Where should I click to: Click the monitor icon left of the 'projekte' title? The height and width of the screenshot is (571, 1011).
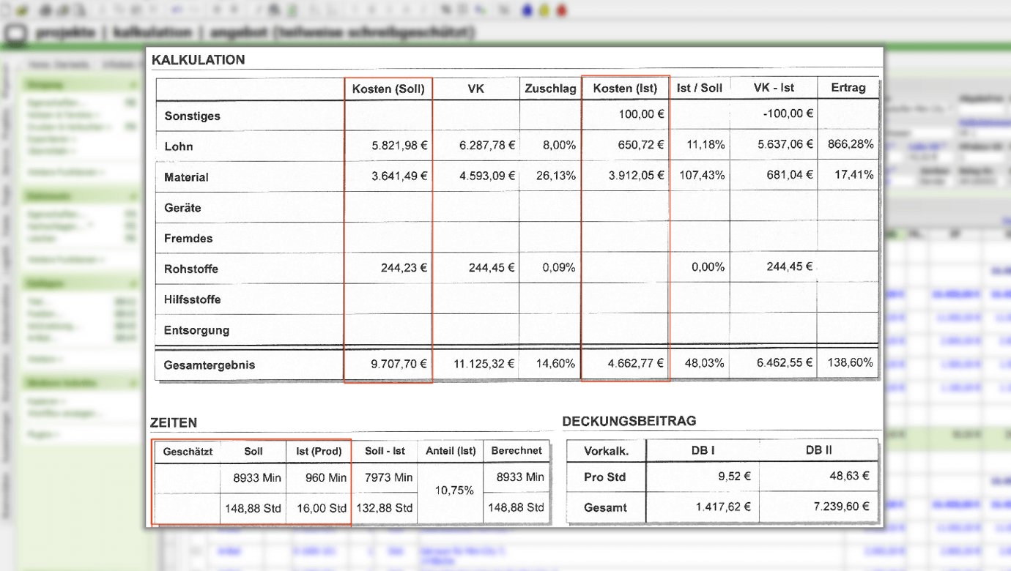tap(16, 34)
